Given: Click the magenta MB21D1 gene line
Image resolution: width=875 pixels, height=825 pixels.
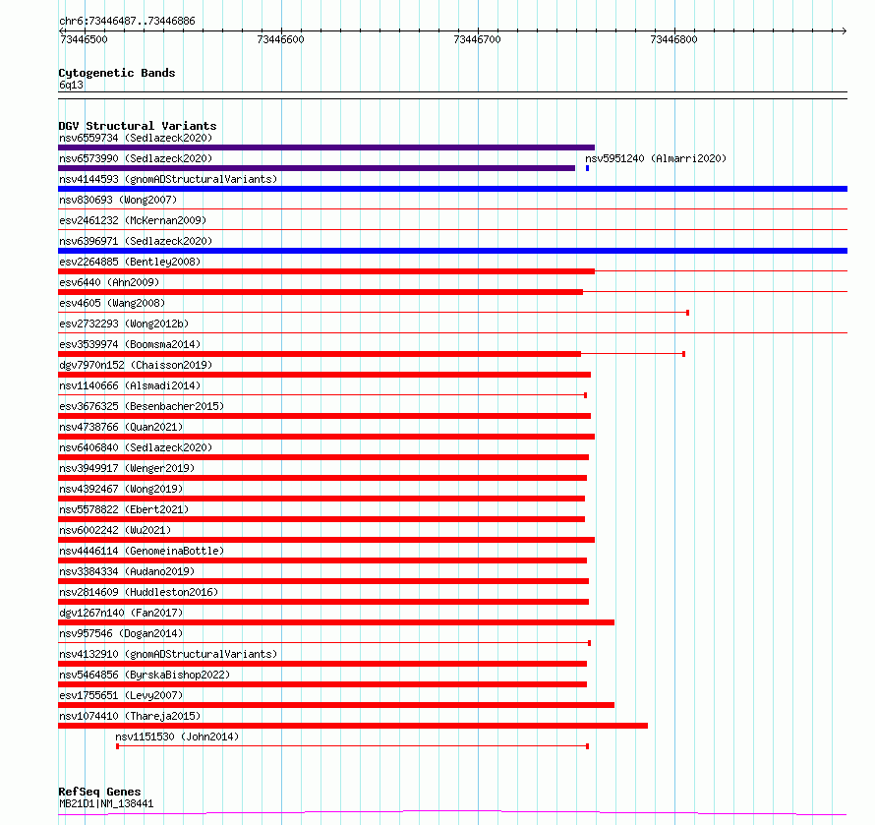Looking at the screenshot, I should (452, 813).
